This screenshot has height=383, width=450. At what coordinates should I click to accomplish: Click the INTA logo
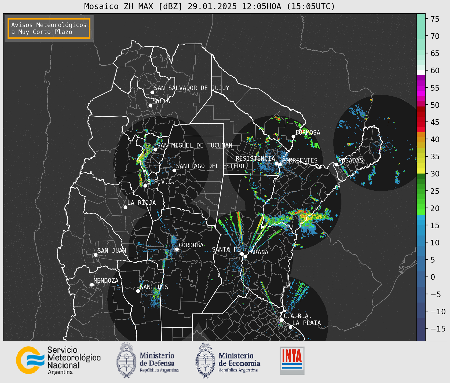292,360
